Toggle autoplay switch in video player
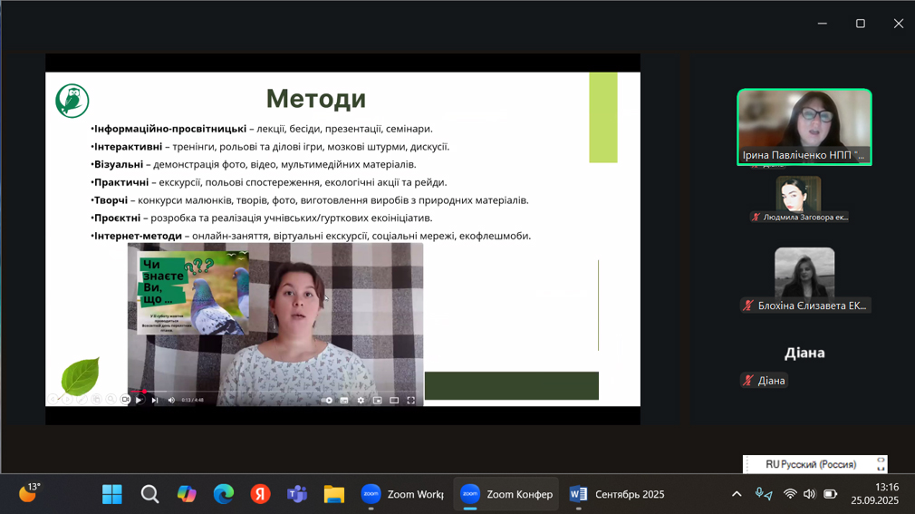The image size is (915, 514). pos(327,400)
